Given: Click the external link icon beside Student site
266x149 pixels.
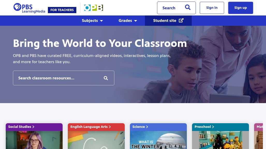Looking at the screenshot, I should pyautogui.click(x=181, y=20).
